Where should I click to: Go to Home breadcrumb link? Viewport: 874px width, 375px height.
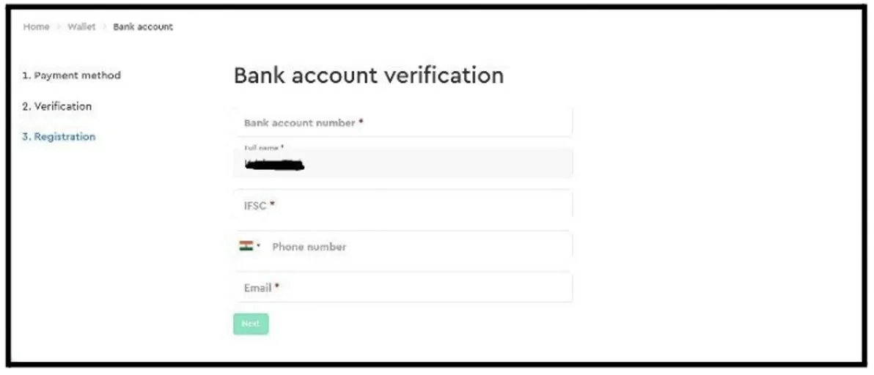[36, 27]
